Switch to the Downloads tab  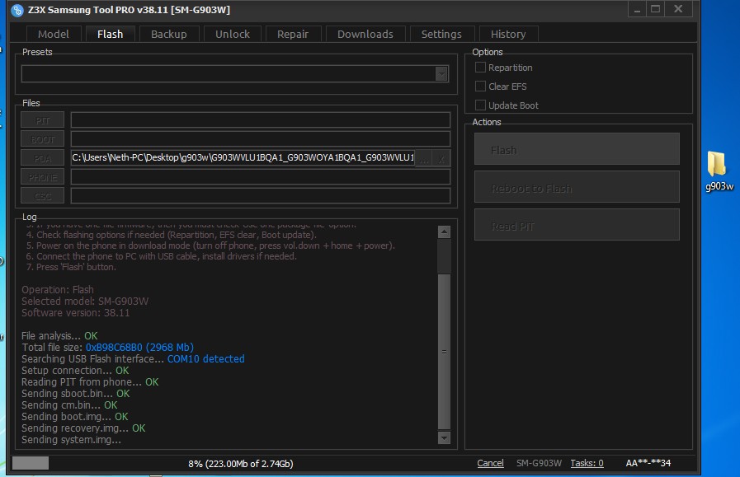(365, 34)
